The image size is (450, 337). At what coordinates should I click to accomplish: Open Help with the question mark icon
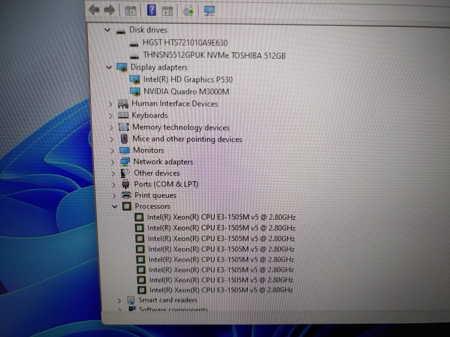click(x=152, y=10)
